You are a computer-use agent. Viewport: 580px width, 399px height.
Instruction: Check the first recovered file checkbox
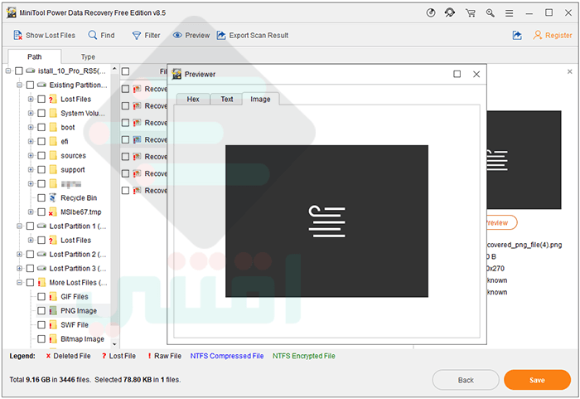pyautogui.click(x=126, y=89)
